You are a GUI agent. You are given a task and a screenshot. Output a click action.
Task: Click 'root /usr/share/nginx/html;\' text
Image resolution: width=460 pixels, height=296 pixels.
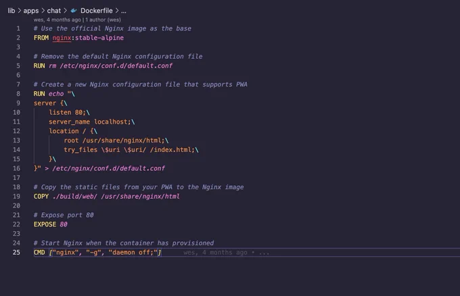pyautogui.click(x=116, y=141)
